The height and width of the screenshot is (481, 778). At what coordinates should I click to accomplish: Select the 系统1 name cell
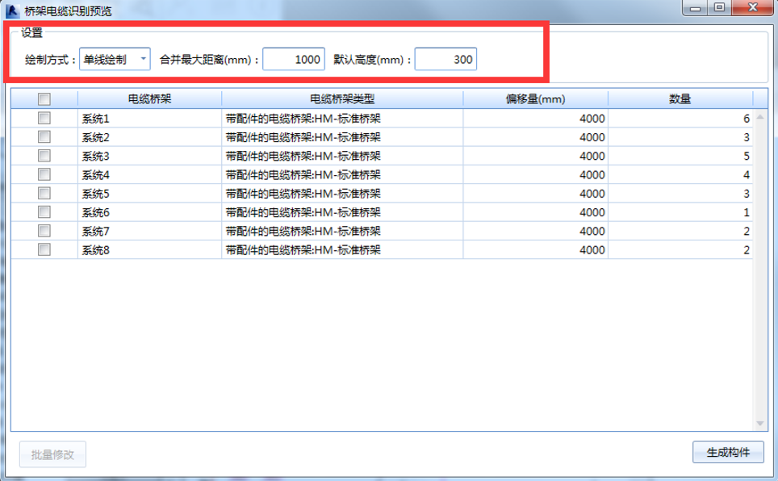point(149,119)
